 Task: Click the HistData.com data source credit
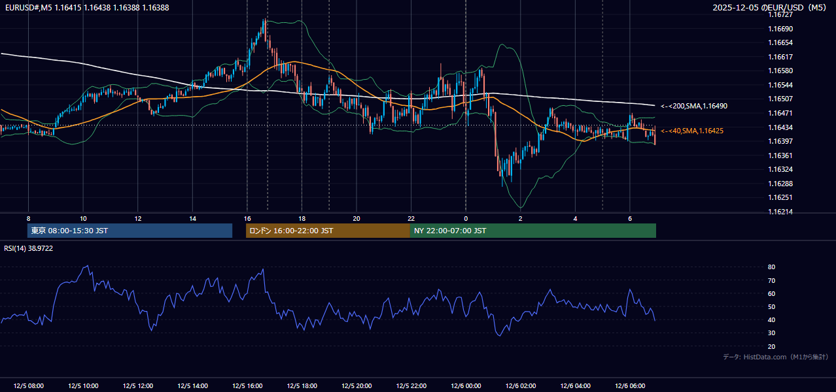pyautogui.click(x=776, y=357)
